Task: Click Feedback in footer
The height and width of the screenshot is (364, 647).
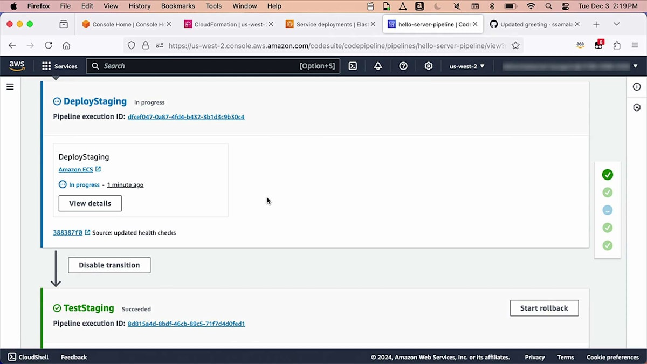Action: pyautogui.click(x=74, y=357)
